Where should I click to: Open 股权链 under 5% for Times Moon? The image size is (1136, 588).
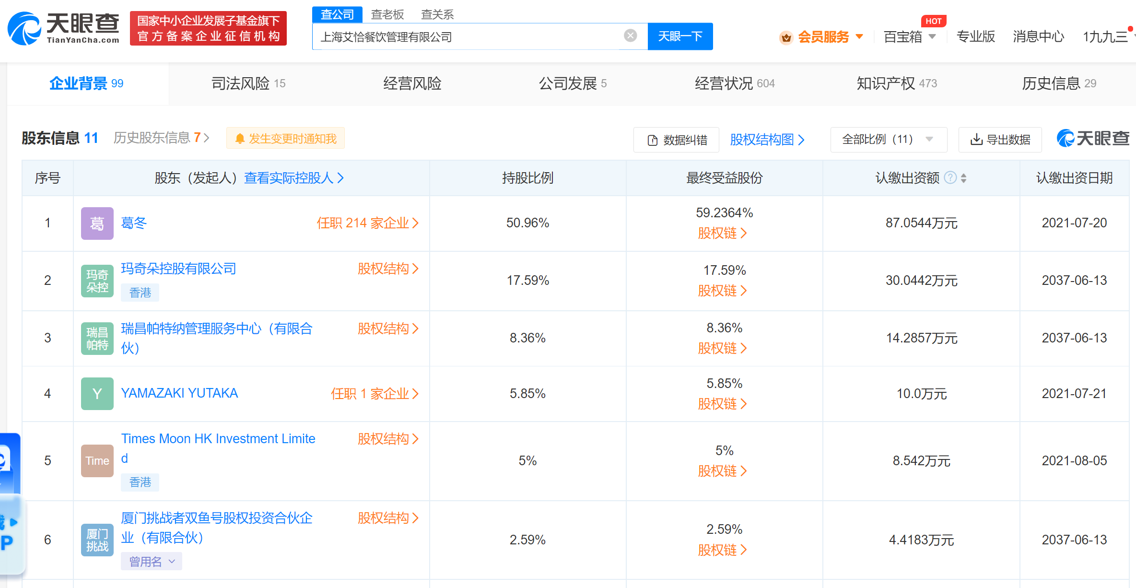tap(722, 471)
